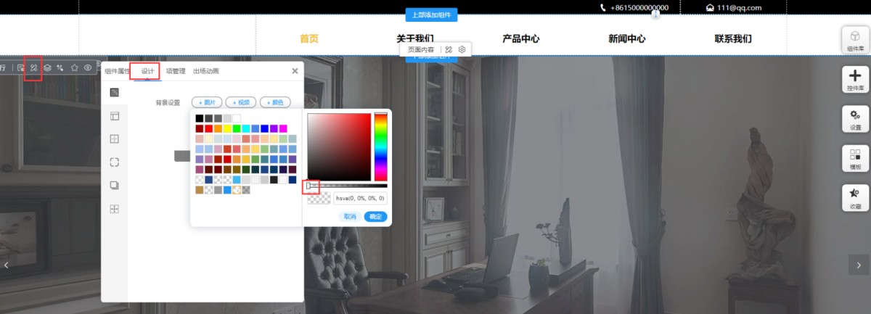
Task: Click 取消 in the color picker
Action: 350,216
